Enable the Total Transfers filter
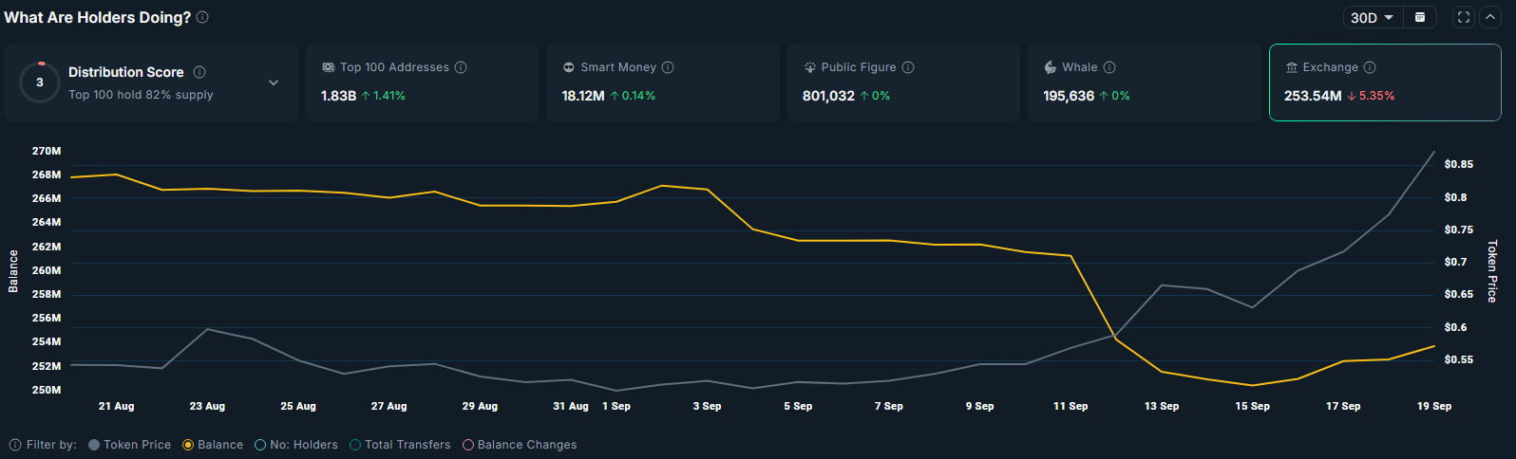1516x459 pixels. coord(355,445)
